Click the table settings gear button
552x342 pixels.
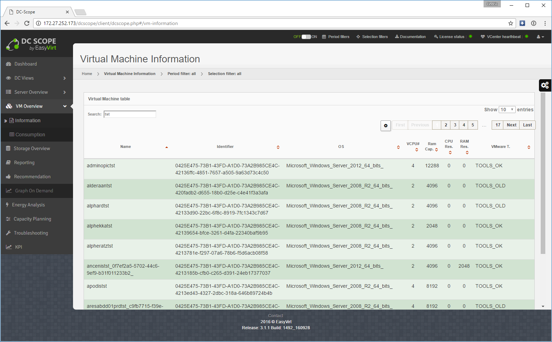[386, 125]
